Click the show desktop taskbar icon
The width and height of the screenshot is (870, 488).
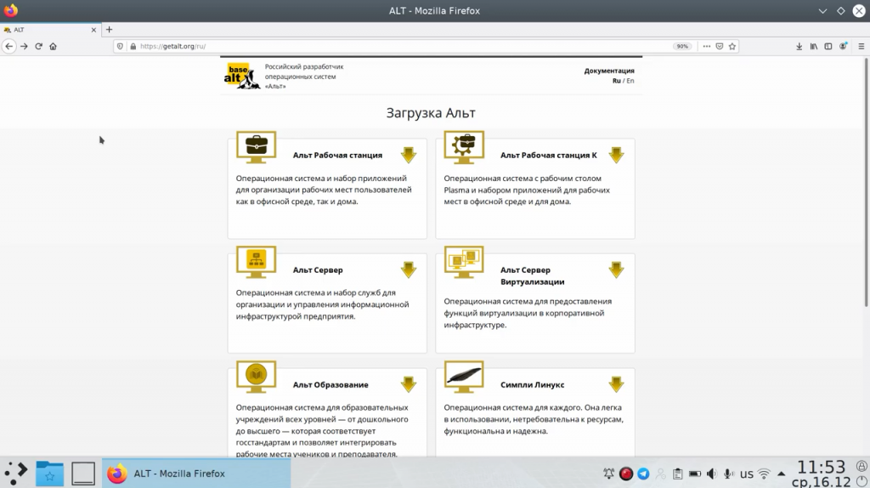click(x=83, y=474)
